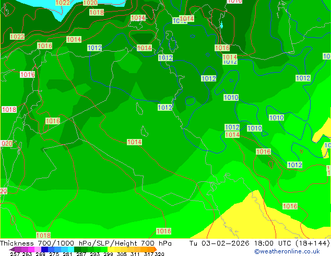
Task: Select the red 1018 label beneath 1020
Action: coord(97,12)
